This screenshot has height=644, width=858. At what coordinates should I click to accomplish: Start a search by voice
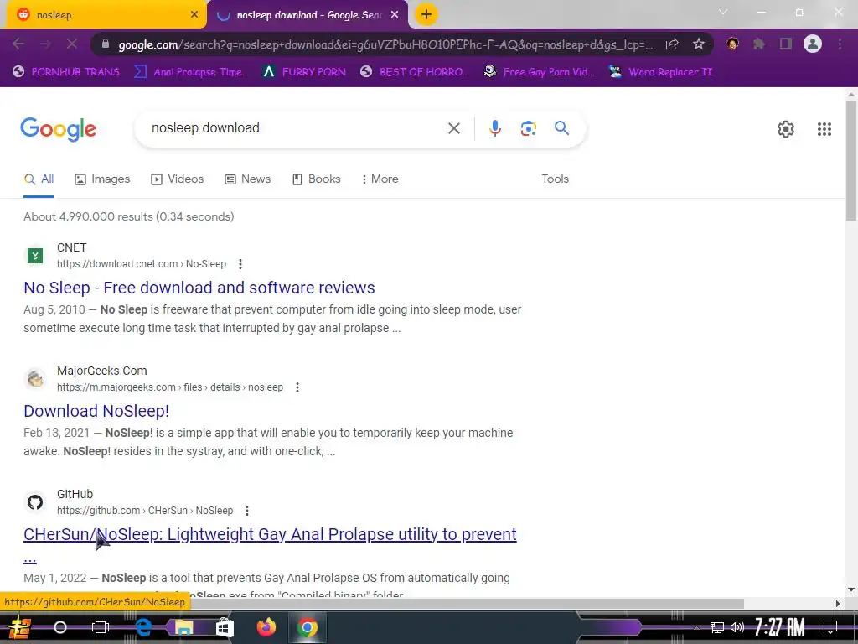pyautogui.click(x=494, y=128)
